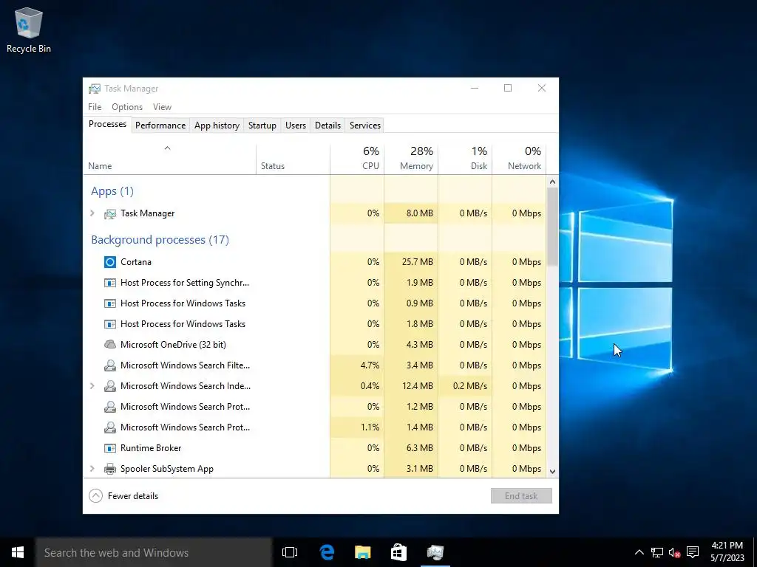This screenshot has width=757, height=567.
Task: Open the Windows Store taskbar icon
Action: click(x=398, y=552)
